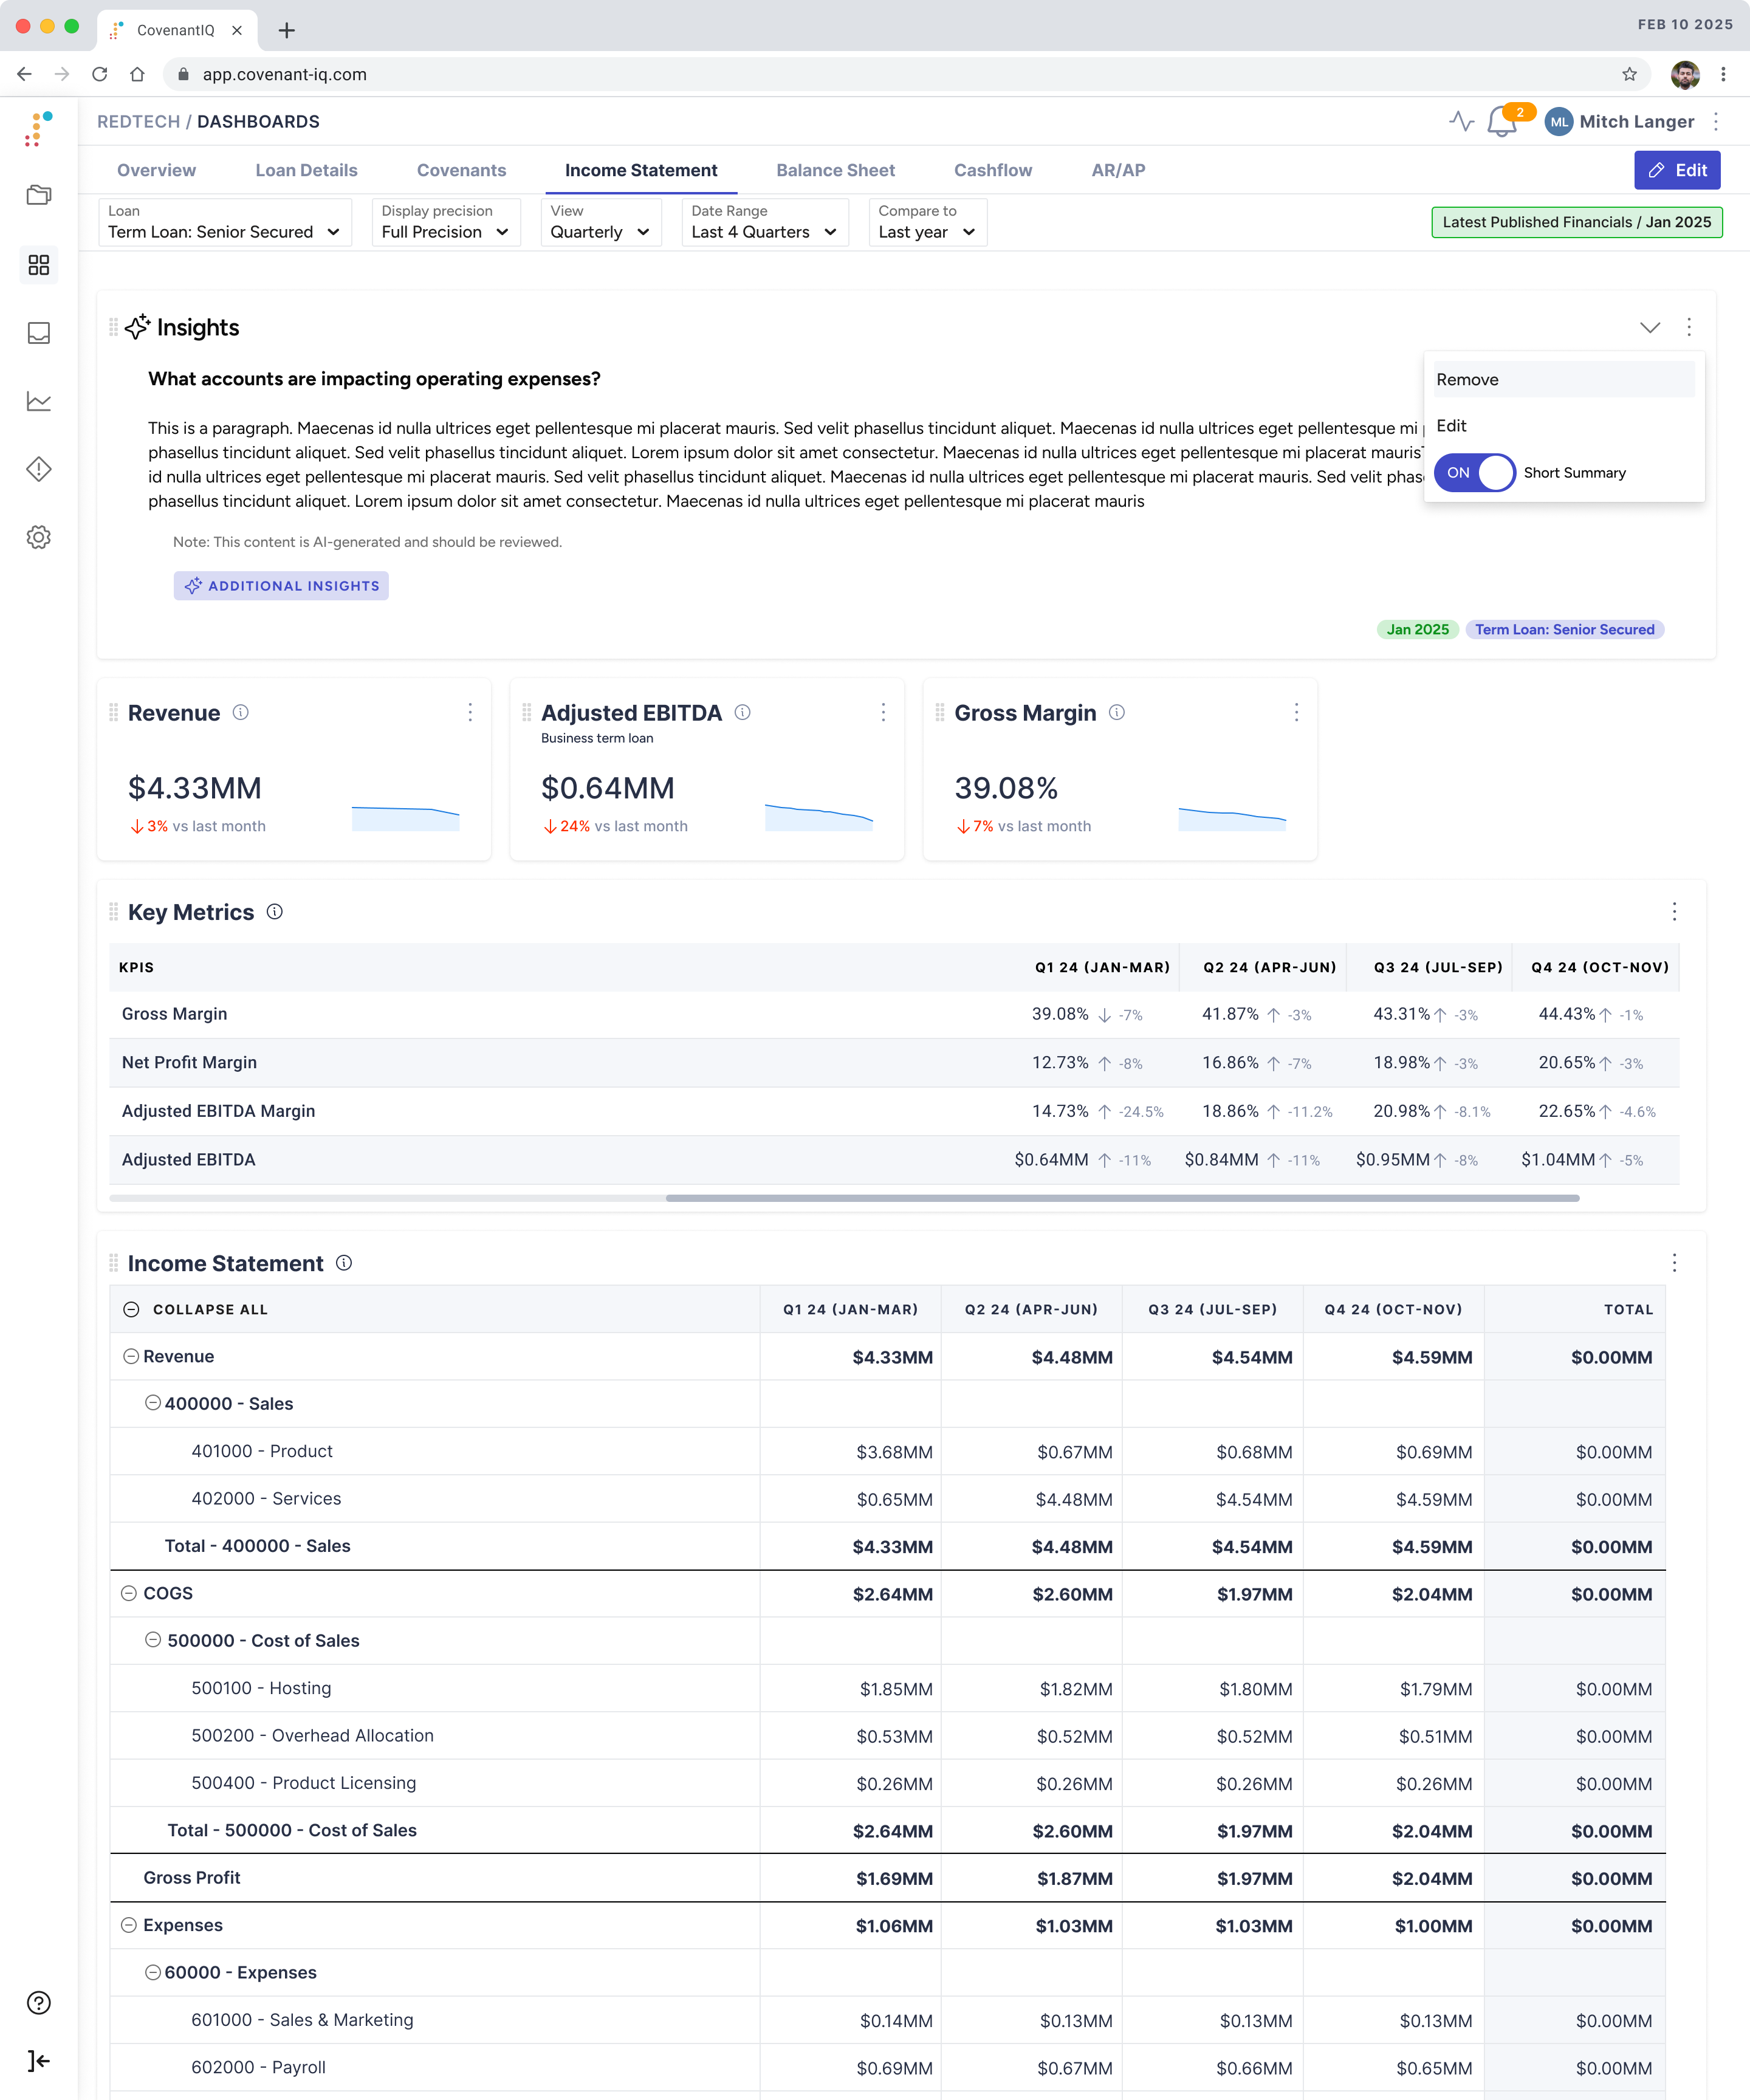Open the analytics line-chart icon in sidebar
Image resolution: width=1750 pixels, height=2100 pixels.
coord(39,401)
